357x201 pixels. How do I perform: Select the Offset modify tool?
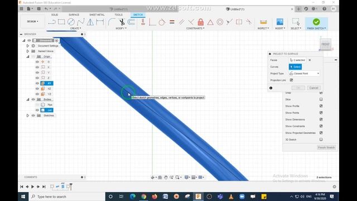click(x=132, y=22)
